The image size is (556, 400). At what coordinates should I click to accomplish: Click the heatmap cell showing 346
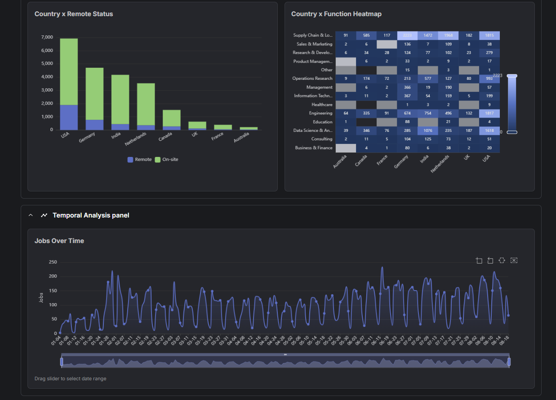coord(366,130)
